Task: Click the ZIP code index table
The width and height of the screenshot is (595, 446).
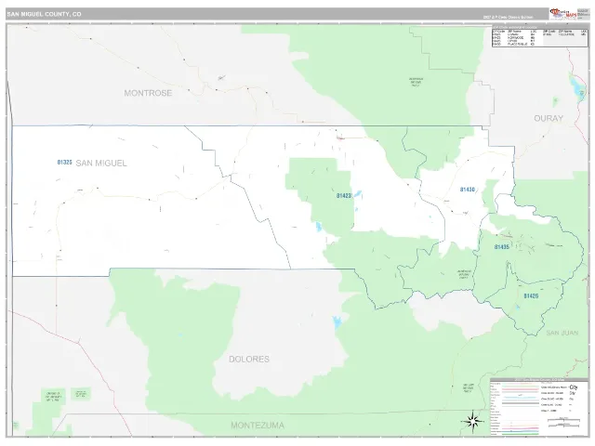Action: (540, 37)
